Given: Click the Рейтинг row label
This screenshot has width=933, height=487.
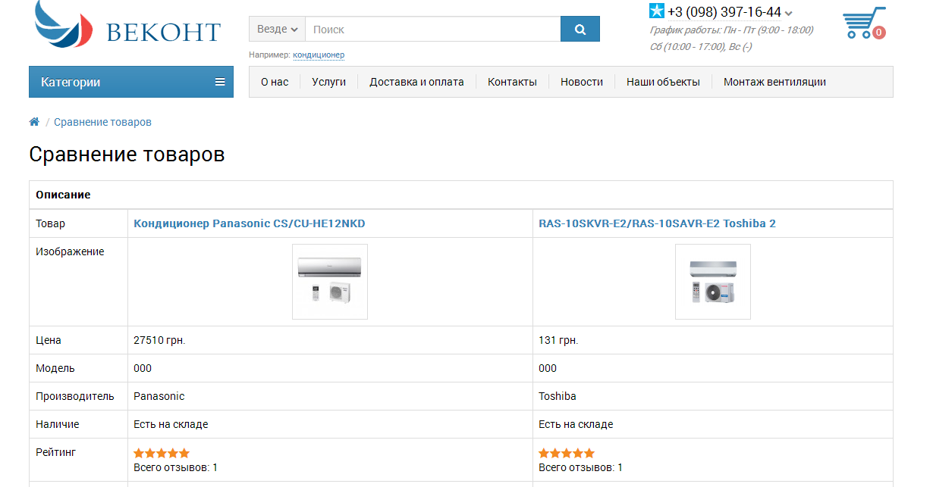Looking at the screenshot, I should 55,452.
